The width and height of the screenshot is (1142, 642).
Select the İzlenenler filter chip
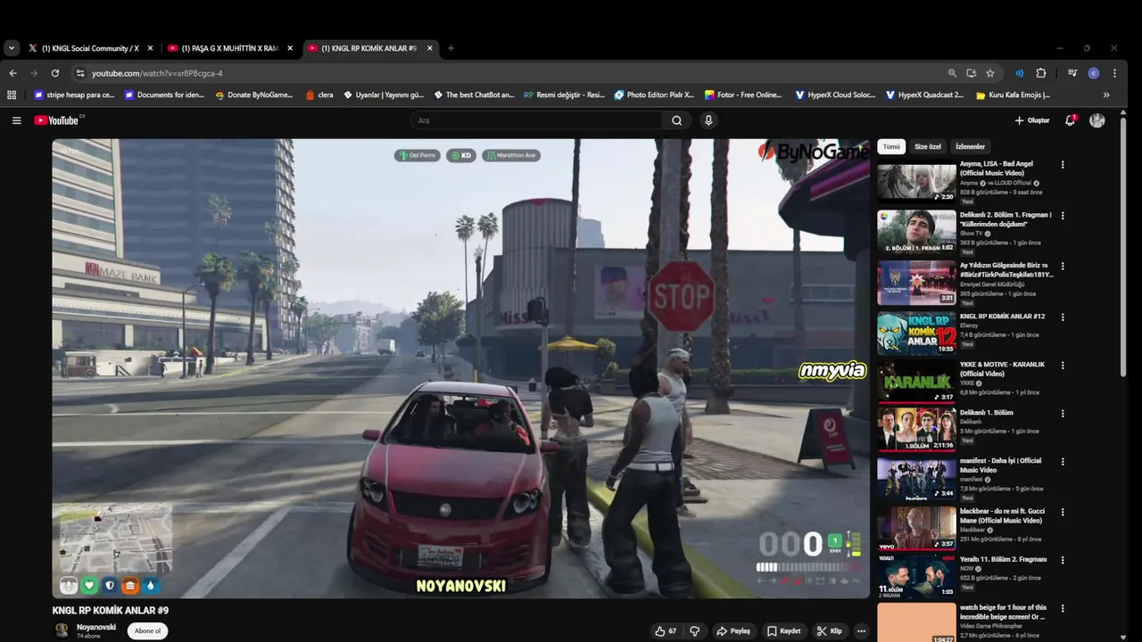click(971, 146)
